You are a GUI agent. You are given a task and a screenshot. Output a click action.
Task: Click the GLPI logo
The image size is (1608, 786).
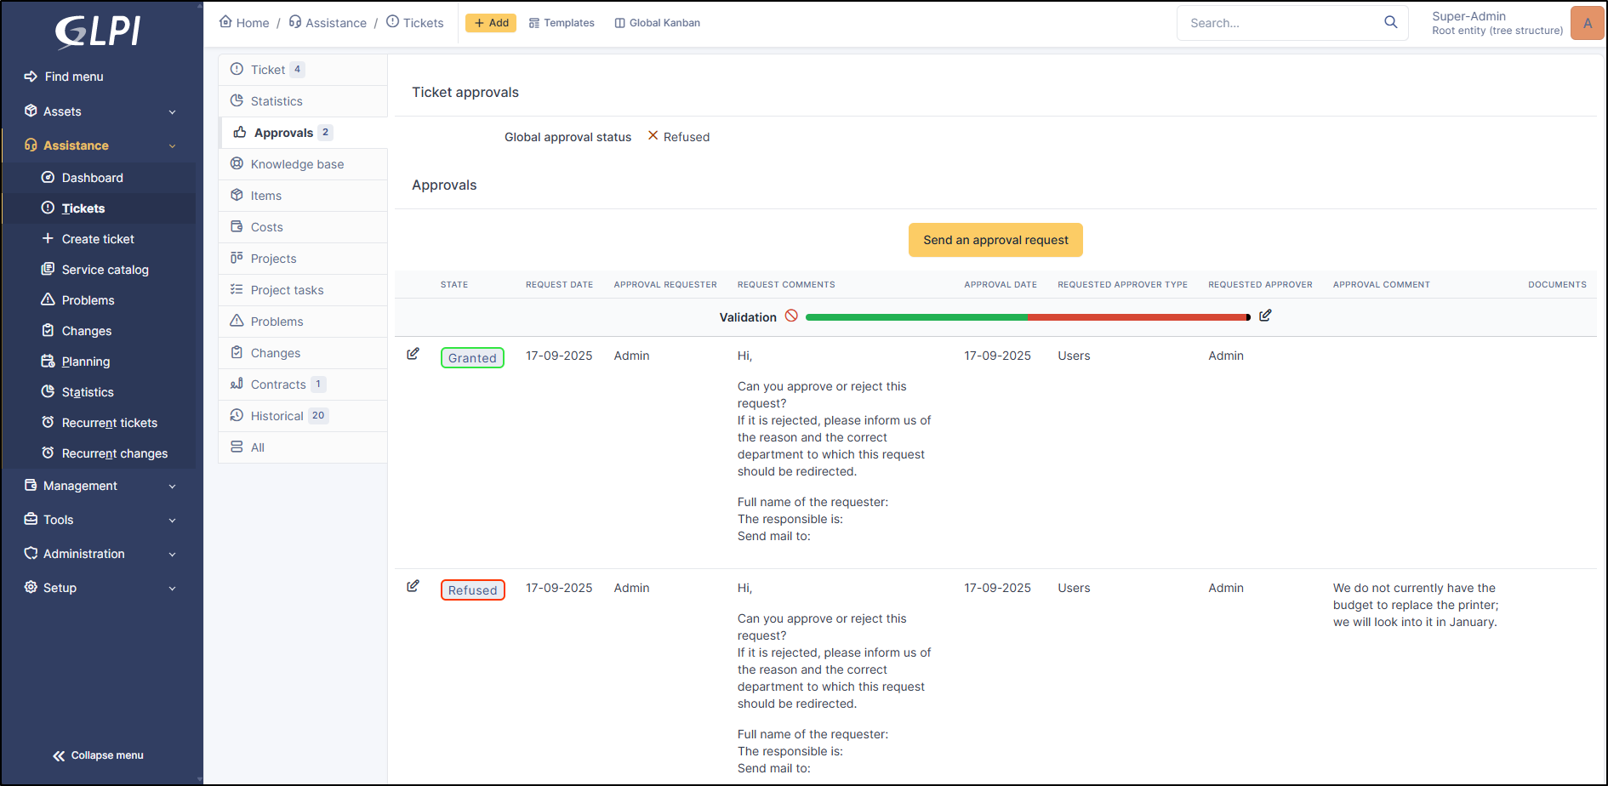tap(99, 32)
